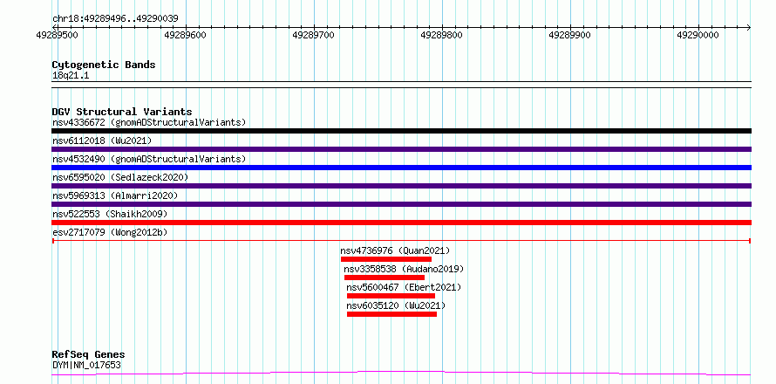Click the 18q21.1 cytogenetic band bar
This screenshot has height=384, width=776.
tap(401, 85)
